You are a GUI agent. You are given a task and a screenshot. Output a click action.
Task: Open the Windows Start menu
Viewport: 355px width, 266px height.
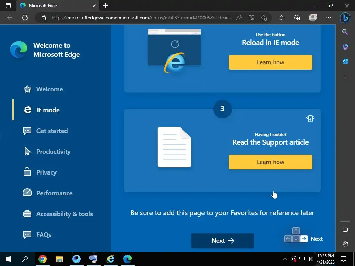coord(8,259)
